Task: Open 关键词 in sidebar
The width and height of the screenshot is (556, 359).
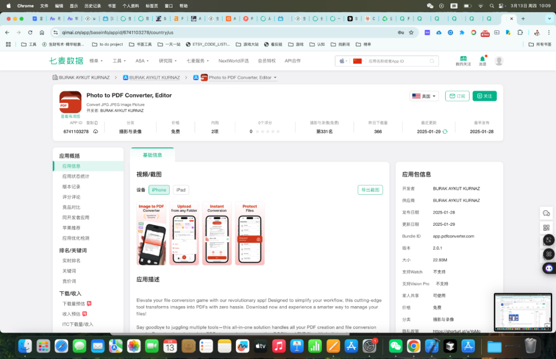Action: [x=69, y=271]
